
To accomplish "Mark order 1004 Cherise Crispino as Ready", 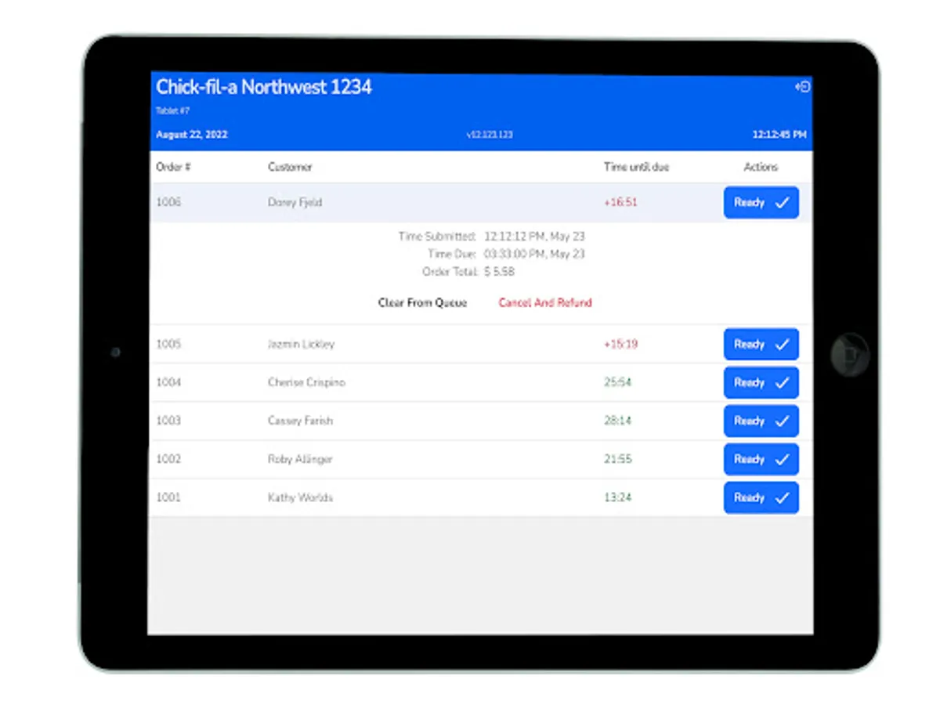I will pyautogui.click(x=761, y=382).
